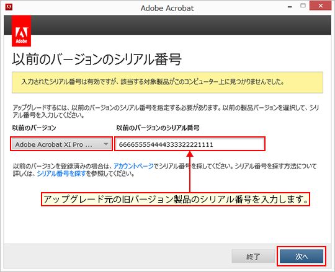Maximize the Adobe Acrobat window
Screen dimensions: 335x272
(x=303, y=6)
